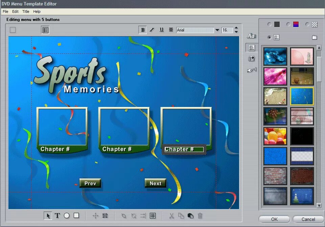This screenshot has width=325, height=227.
Task: Click the align objects icon
Action: click(x=143, y=216)
